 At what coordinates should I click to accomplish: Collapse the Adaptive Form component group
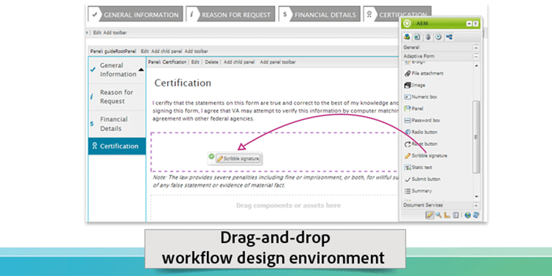point(476,57)
